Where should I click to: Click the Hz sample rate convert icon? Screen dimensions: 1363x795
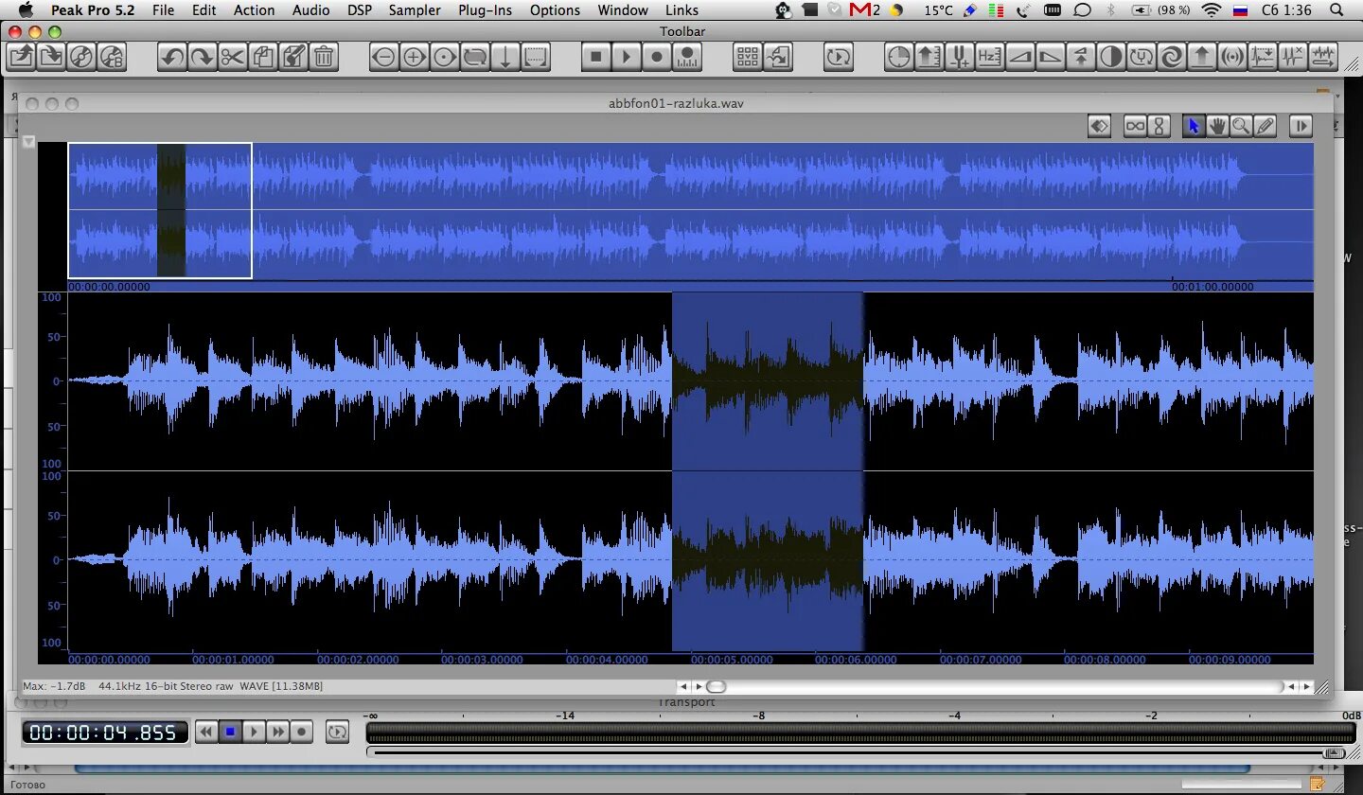[x=989, y=57]
